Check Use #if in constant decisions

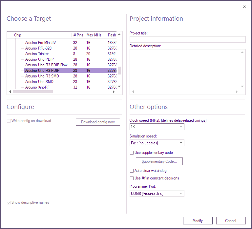(132, 178)
